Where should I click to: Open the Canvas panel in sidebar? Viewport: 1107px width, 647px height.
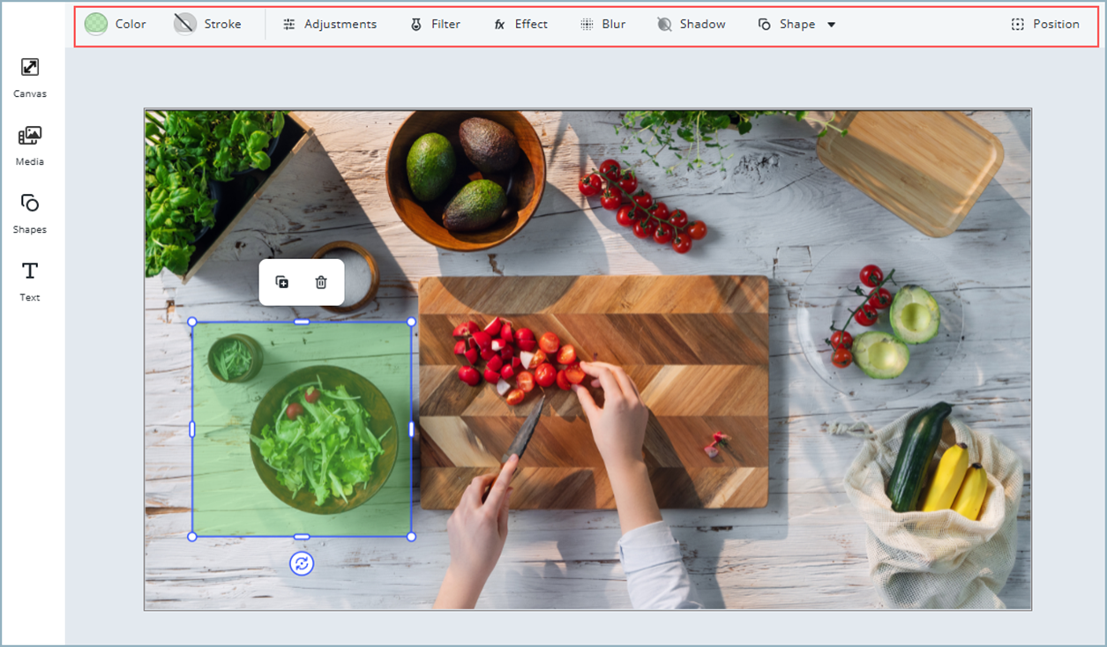coord(30,76)
